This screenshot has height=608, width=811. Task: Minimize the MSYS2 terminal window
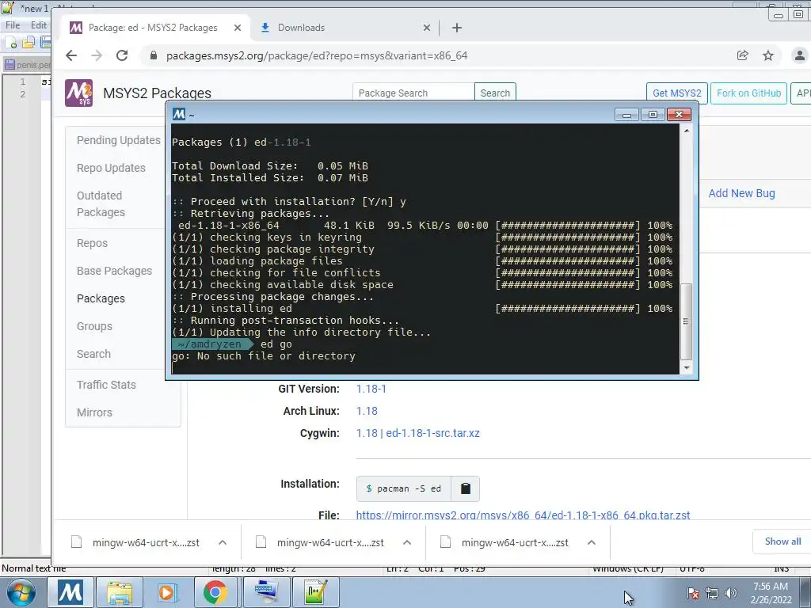pos(626,114)
